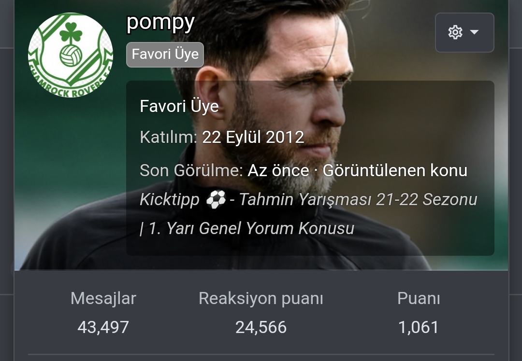The width and height of the screenshot is (522, 361).
Task: Open the gear settings icon
Action: (x=455, y=32)
